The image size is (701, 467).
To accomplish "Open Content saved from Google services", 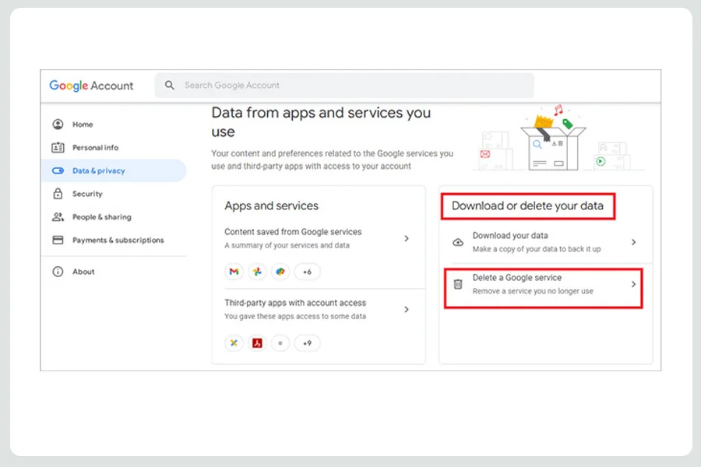I will click(x=319, y=238).
